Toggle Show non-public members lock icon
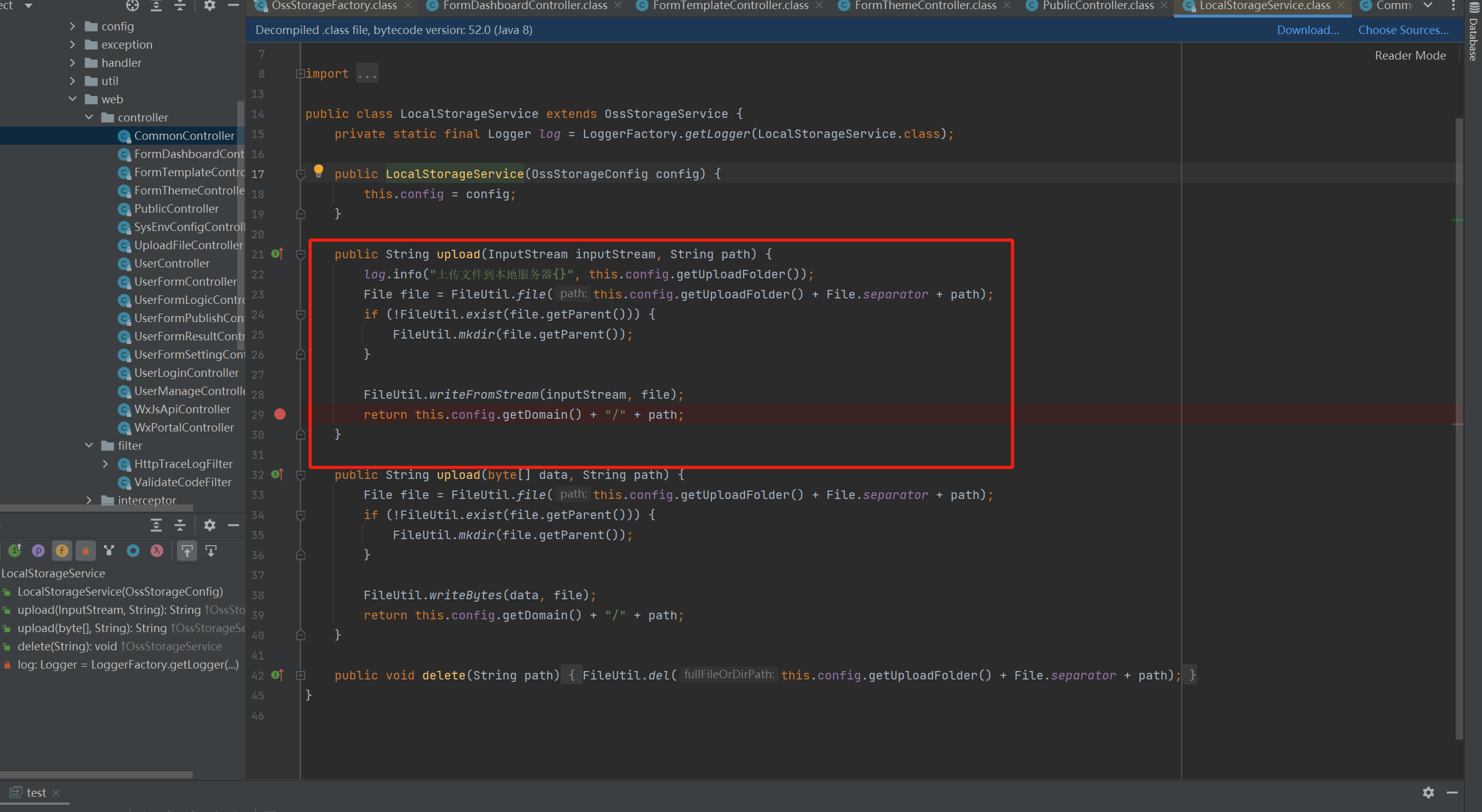1482x812 pixels. pos(85,551)
